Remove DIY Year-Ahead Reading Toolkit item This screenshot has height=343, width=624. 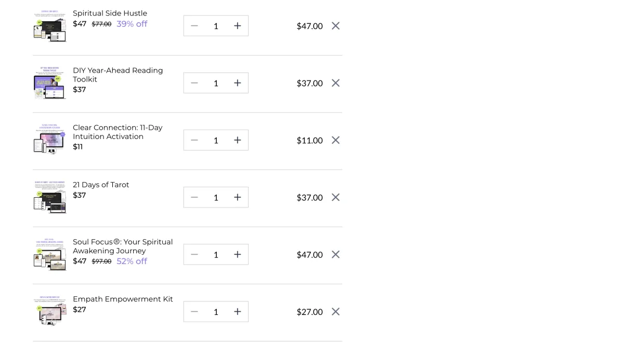coord(335,83)
